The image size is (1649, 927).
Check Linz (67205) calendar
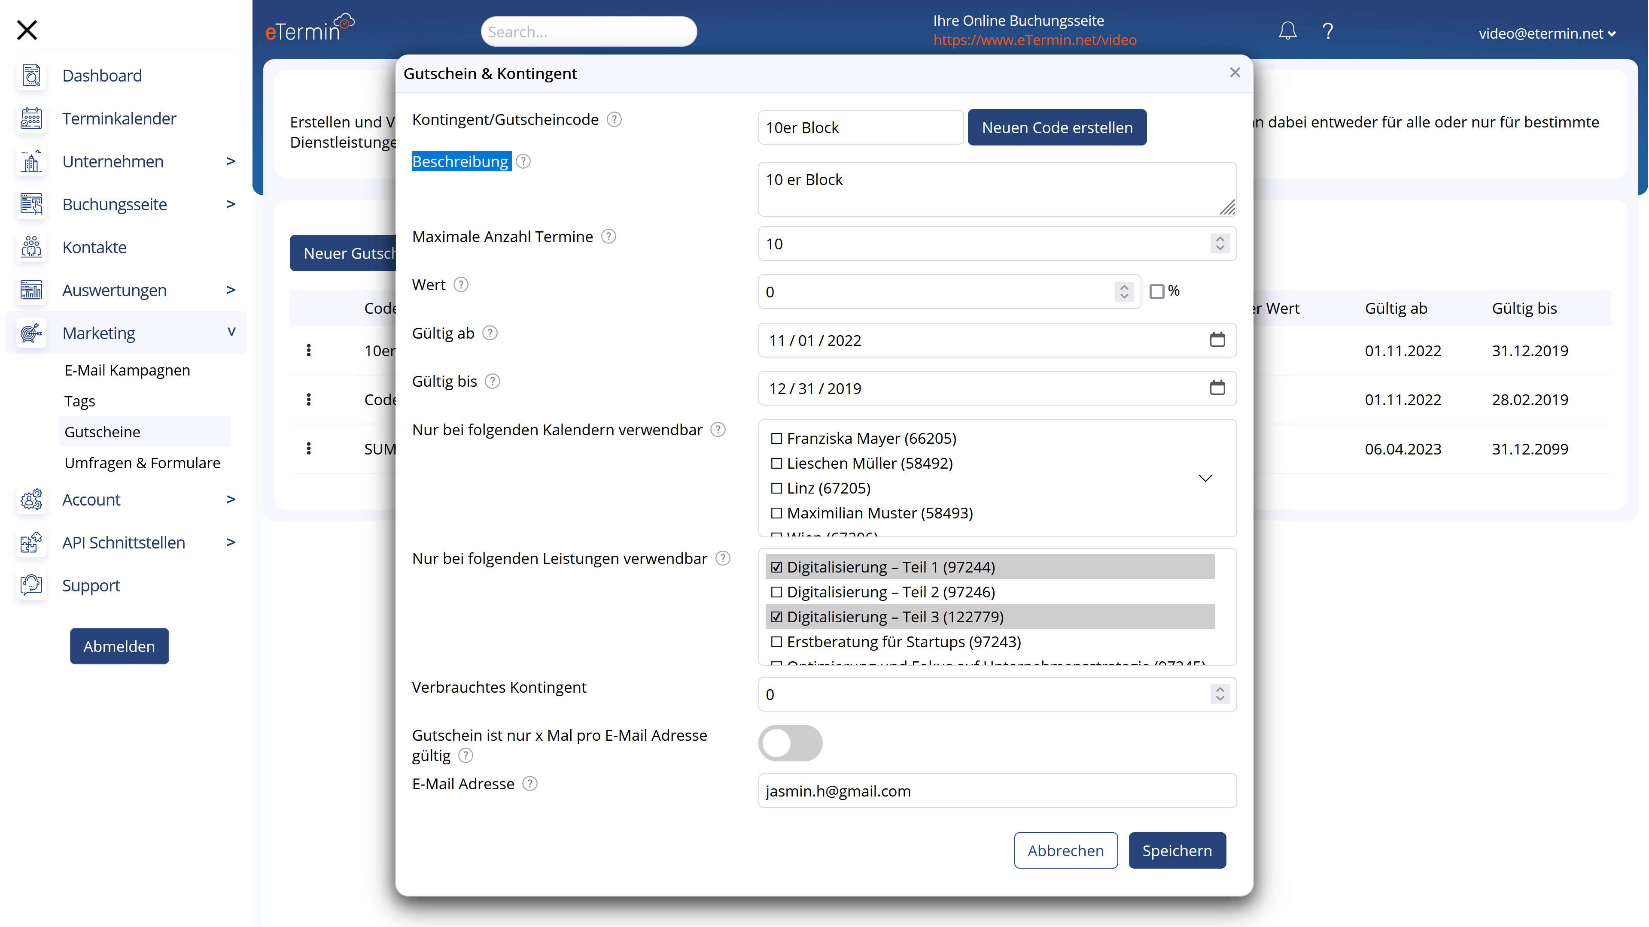776,488
